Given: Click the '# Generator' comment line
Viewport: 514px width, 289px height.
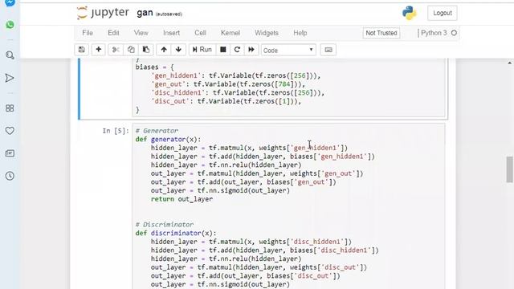Looking at the screenshot, I should tap(157, 131).
